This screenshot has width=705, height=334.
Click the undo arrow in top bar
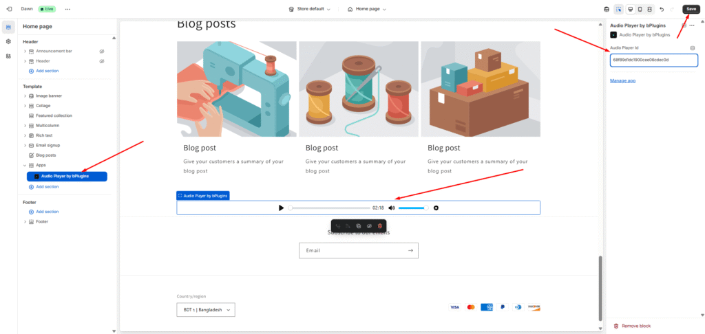pyautogui.click(x=662, y=9)
